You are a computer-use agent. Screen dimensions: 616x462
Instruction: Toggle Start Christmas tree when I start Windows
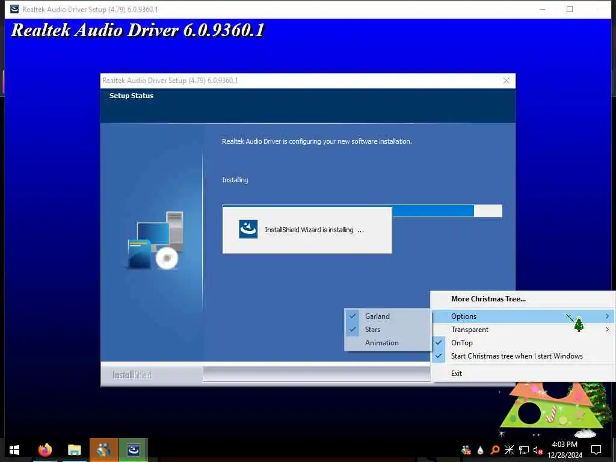tap(523, 356)
